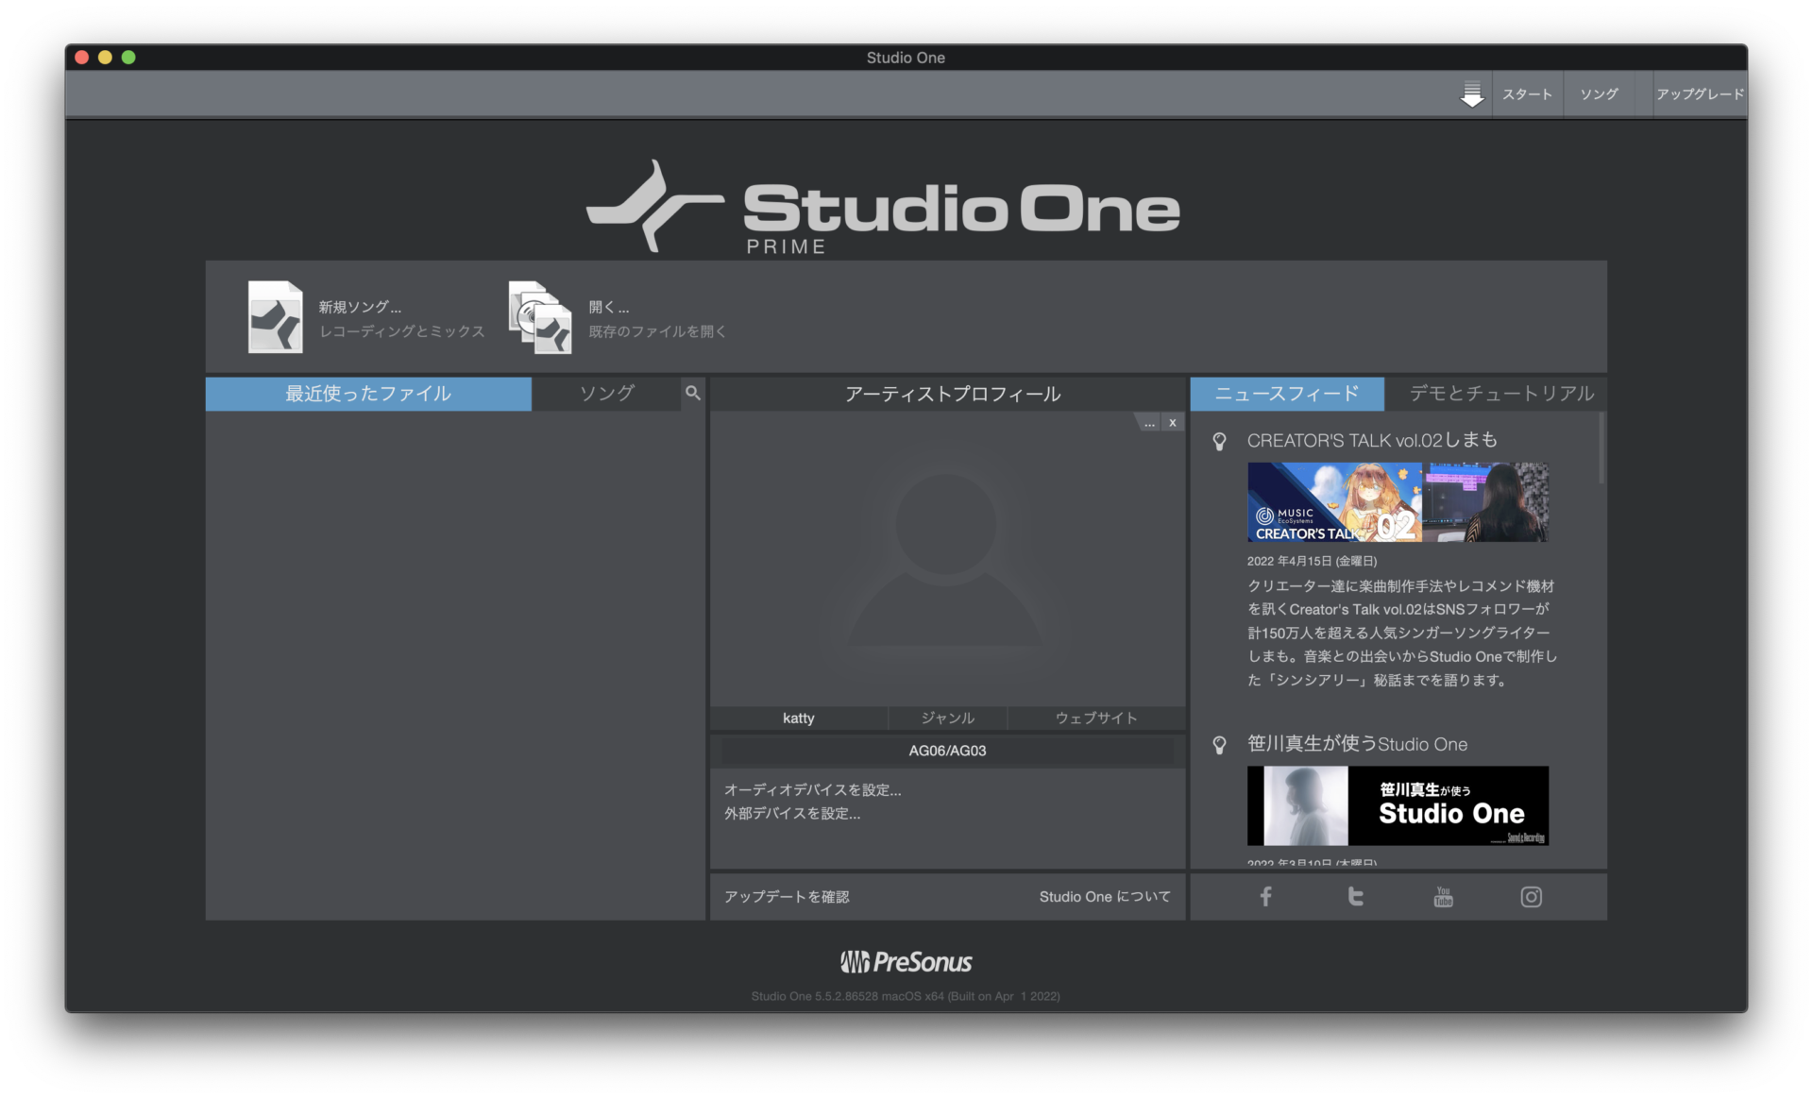This screenshot has width=1813, height=1099.
Task: Click the news feed scrollbar
Action: coord(1601,448)
